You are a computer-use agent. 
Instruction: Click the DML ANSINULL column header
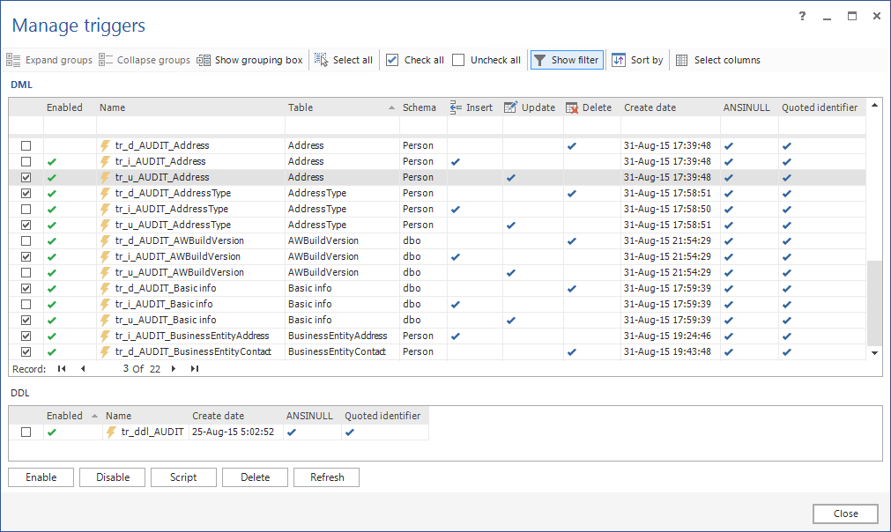(749, 107)
